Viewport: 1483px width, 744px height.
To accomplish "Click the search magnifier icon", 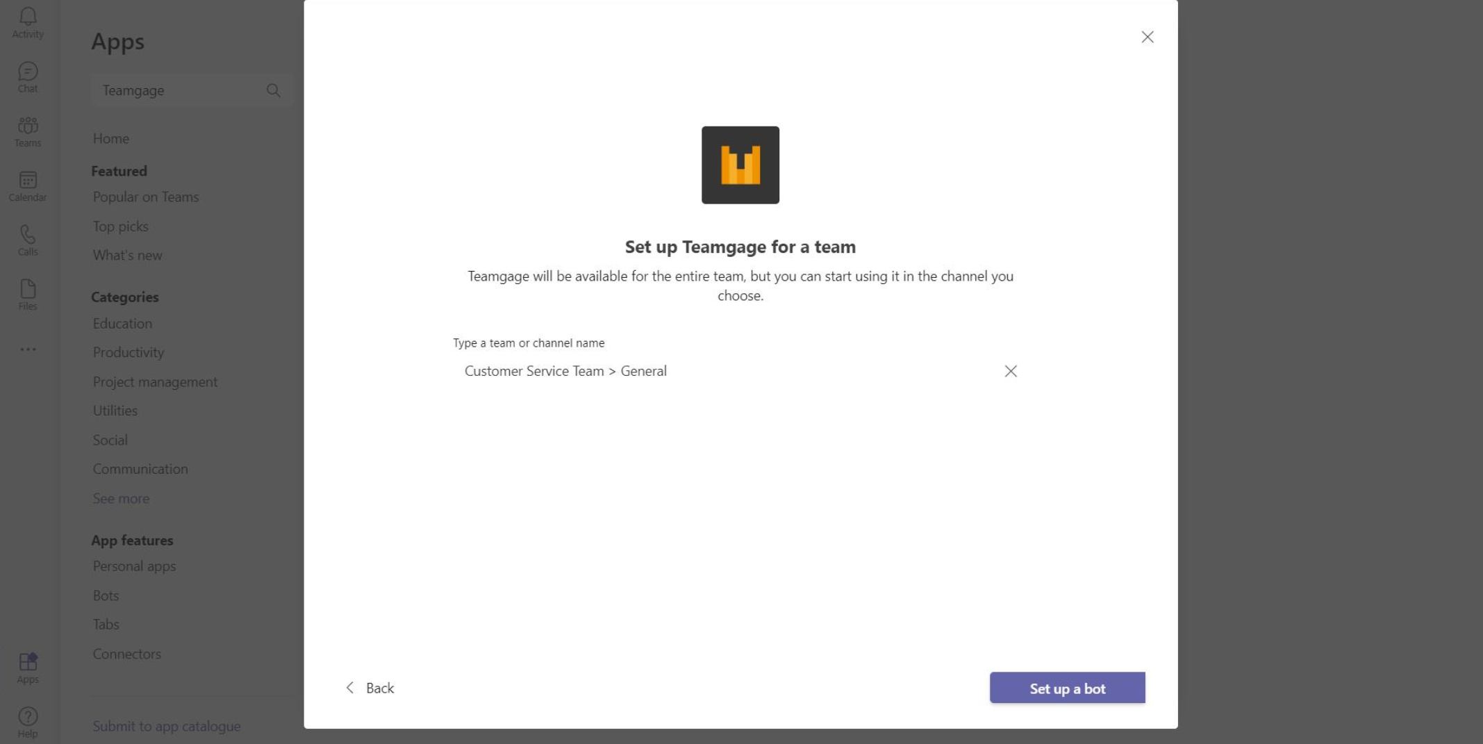I will [274, 90].
